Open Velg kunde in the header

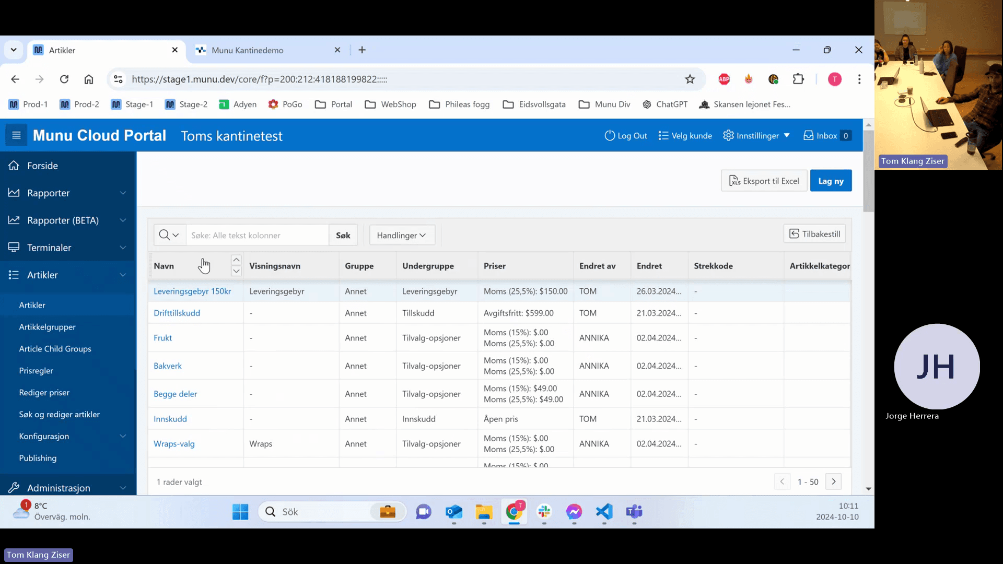click(x=685, y=136)
